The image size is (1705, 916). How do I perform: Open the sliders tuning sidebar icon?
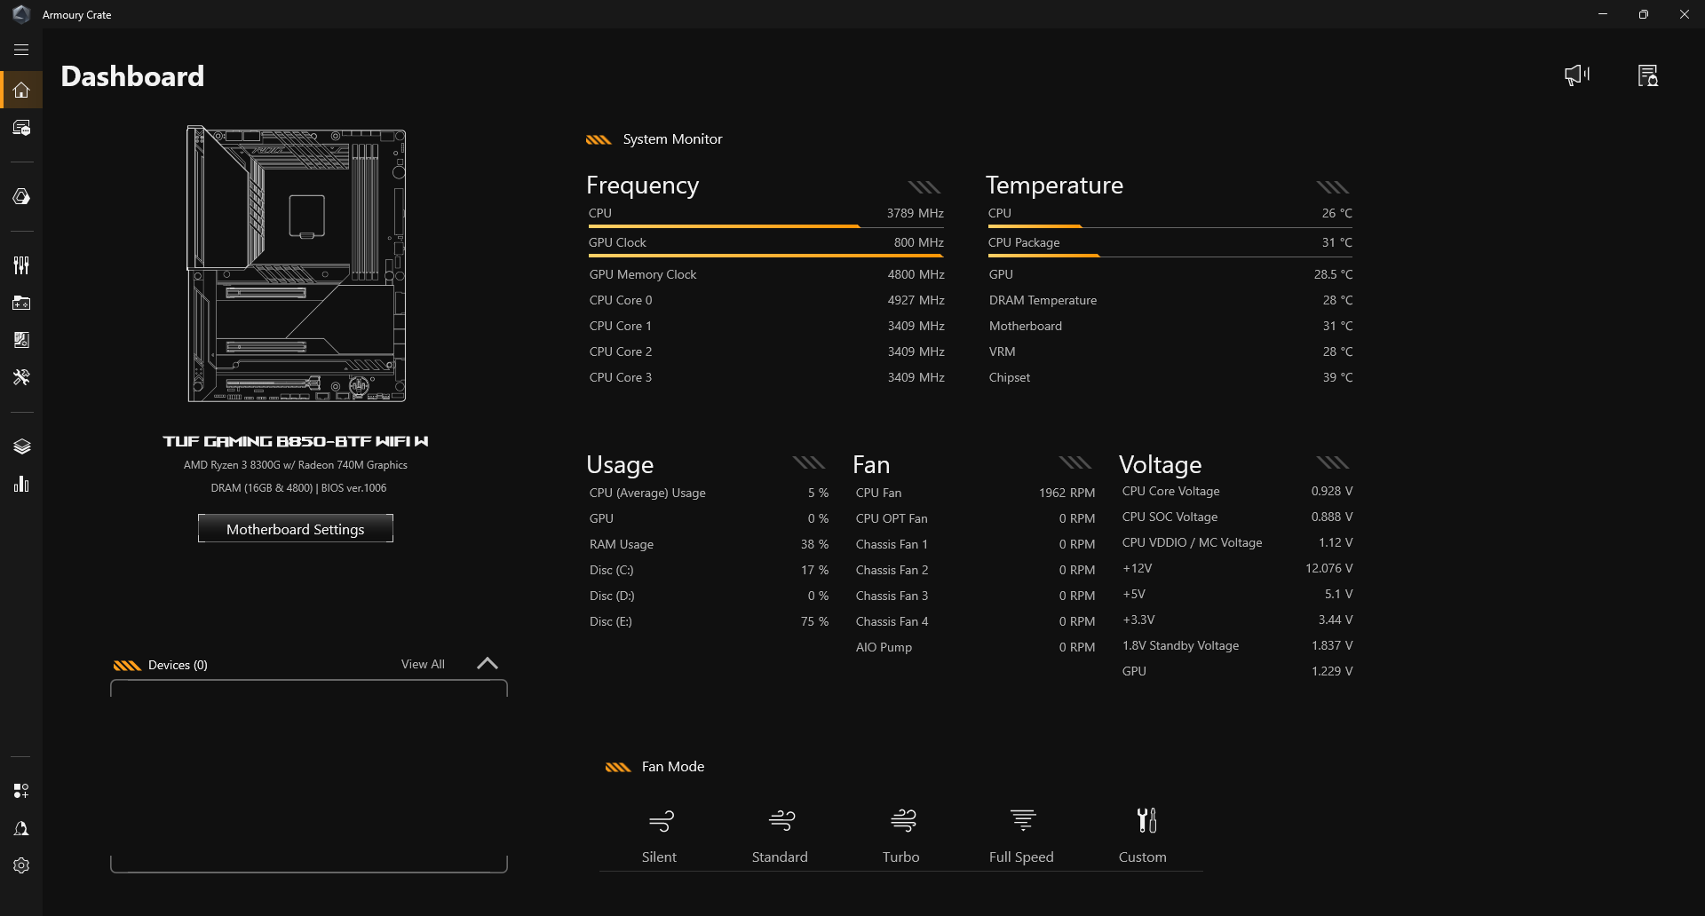(x=21, y=265)
